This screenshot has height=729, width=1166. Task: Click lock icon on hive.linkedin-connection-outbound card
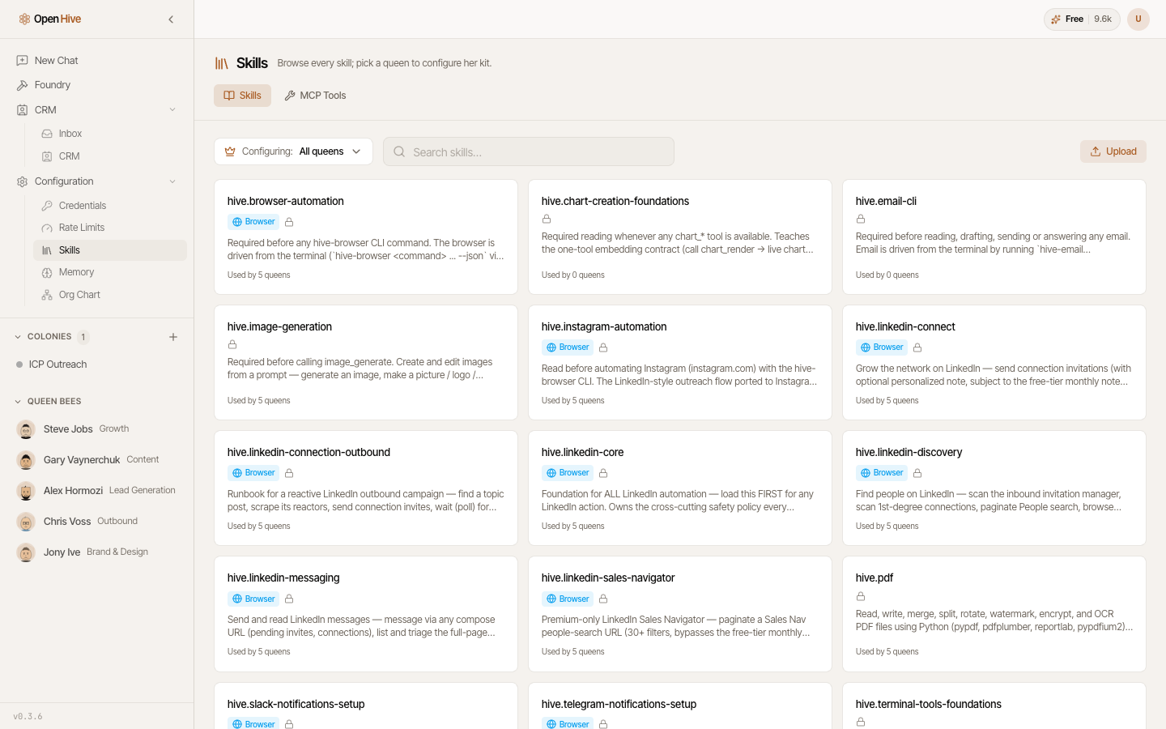tap(289, 473)
